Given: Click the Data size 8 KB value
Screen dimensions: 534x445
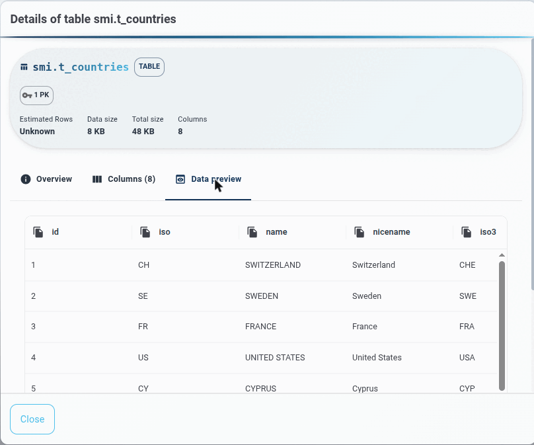Looking at the screenshot, I should pos(96,132).
